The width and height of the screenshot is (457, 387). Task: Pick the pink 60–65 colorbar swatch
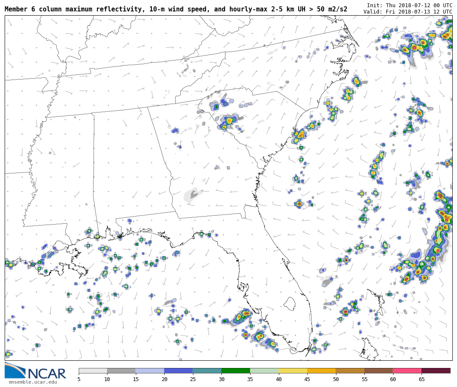[407, 371]
